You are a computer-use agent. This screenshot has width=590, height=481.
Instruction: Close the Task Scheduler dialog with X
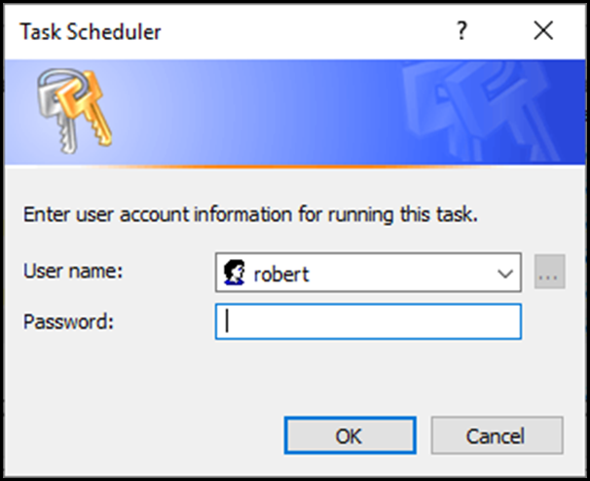(543, 30)
